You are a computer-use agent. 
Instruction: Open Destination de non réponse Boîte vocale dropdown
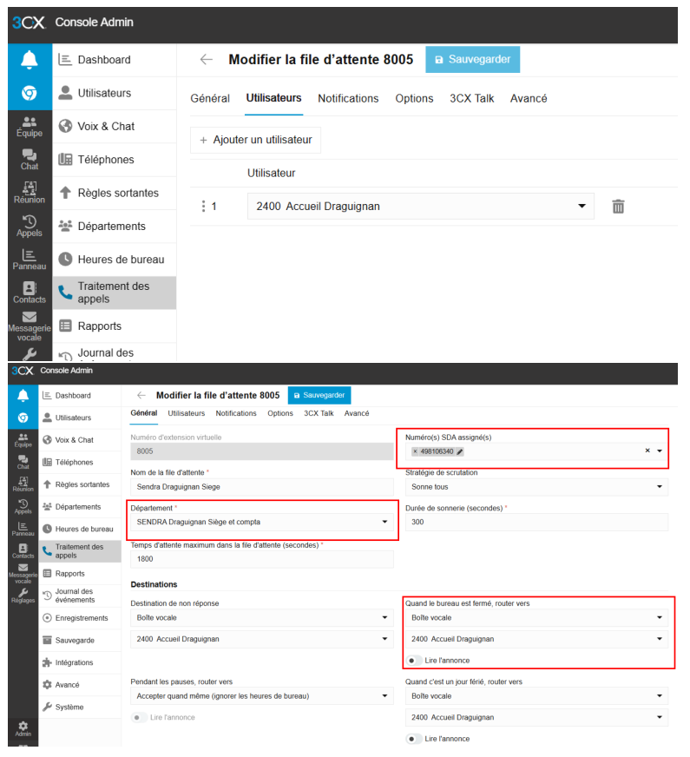tap(262, 617)
